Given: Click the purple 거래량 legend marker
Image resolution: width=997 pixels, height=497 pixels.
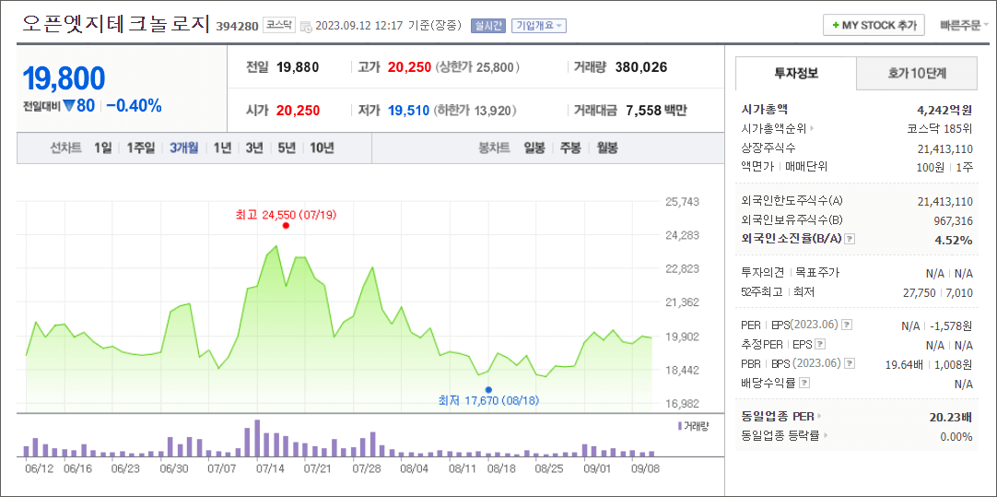Looking at the screenshot, I should 680,425.
